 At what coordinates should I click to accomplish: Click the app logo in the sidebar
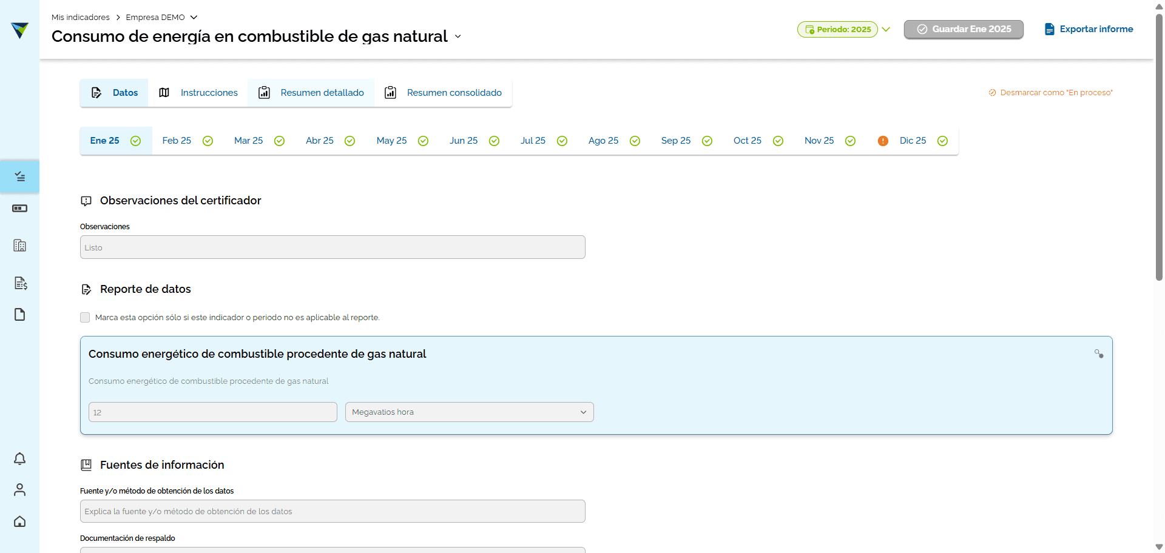19,30
